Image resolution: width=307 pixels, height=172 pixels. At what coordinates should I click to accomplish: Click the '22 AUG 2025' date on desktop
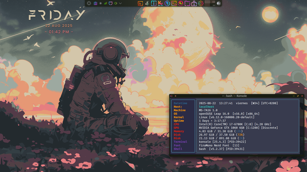[59, 26]
